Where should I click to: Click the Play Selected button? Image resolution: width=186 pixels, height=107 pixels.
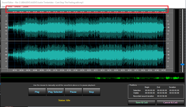coord(55,92)
